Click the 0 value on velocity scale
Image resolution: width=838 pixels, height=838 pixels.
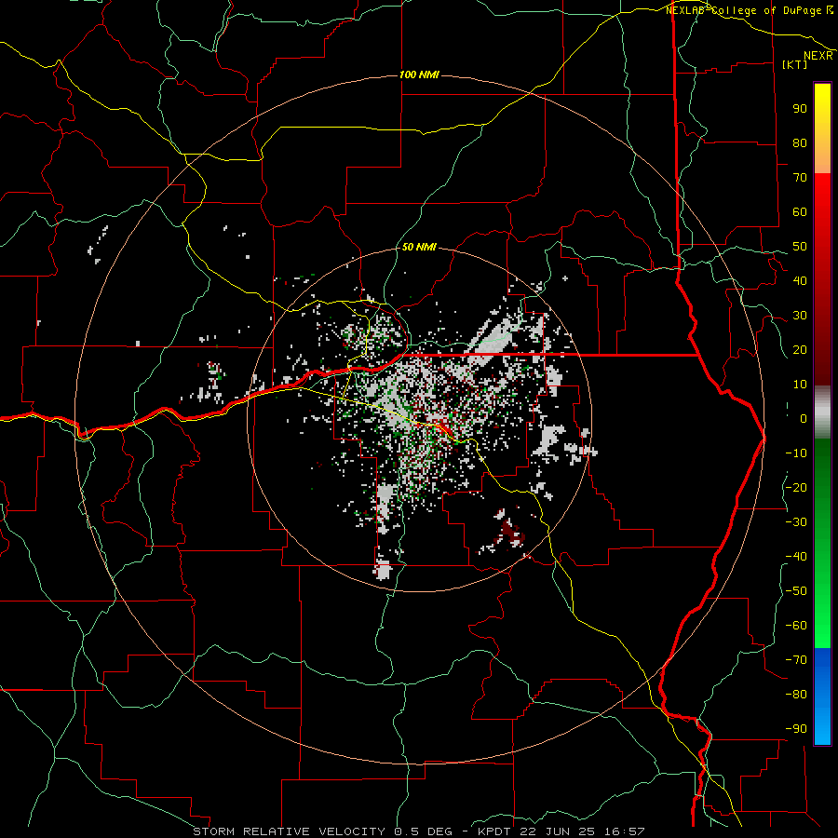point(804,419)
